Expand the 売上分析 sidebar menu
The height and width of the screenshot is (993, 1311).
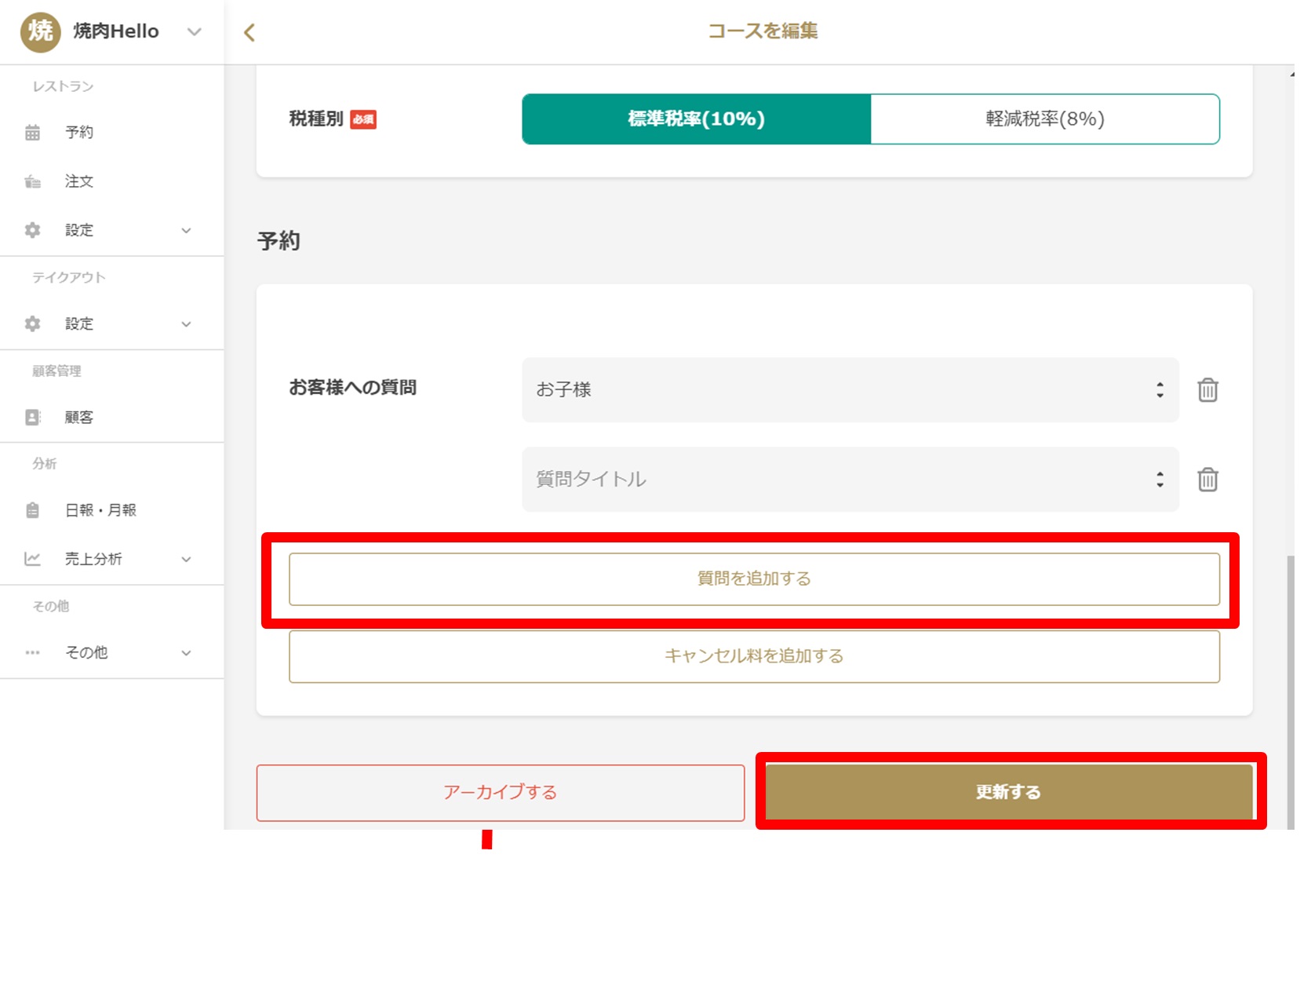pos(186,560)
